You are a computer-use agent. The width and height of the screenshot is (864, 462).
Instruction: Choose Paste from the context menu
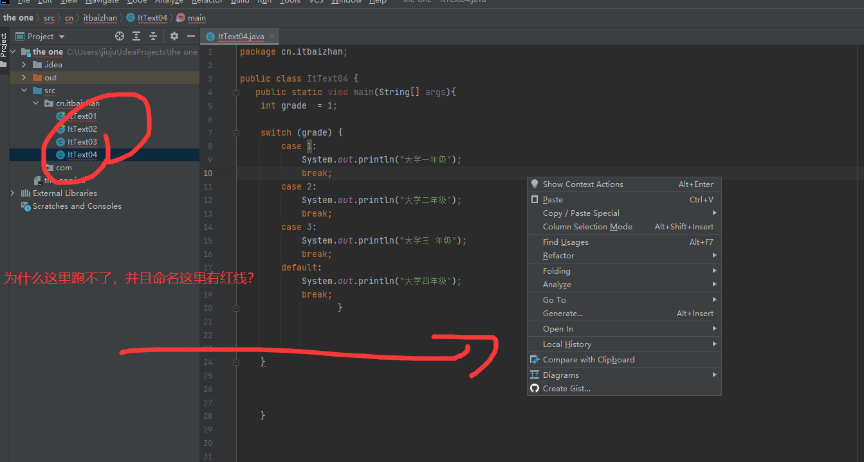coord(624,200)
